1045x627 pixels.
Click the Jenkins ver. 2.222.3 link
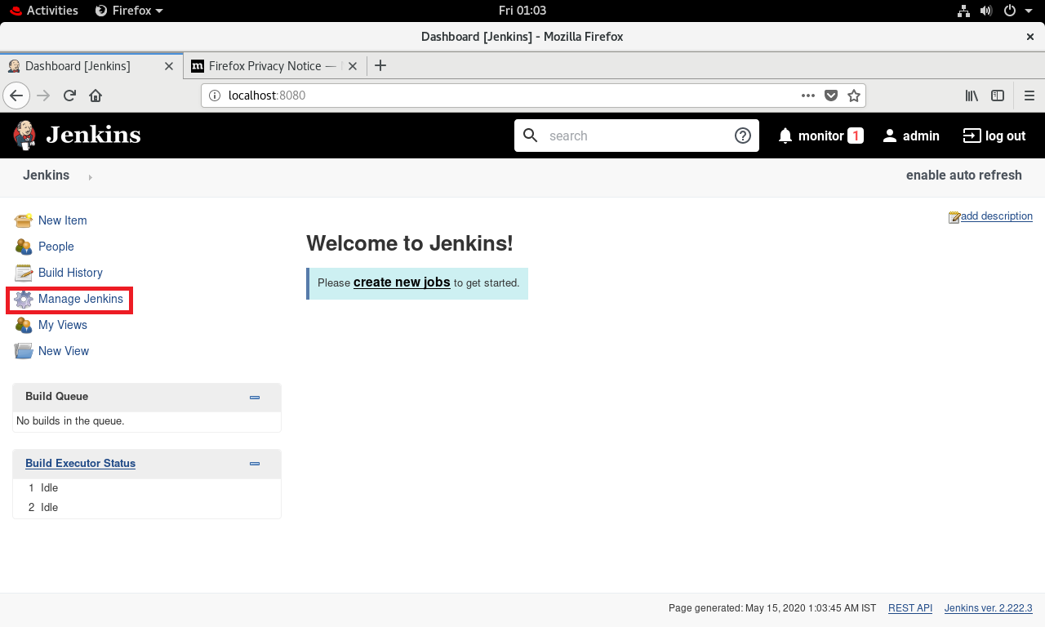tap(989, 608)
